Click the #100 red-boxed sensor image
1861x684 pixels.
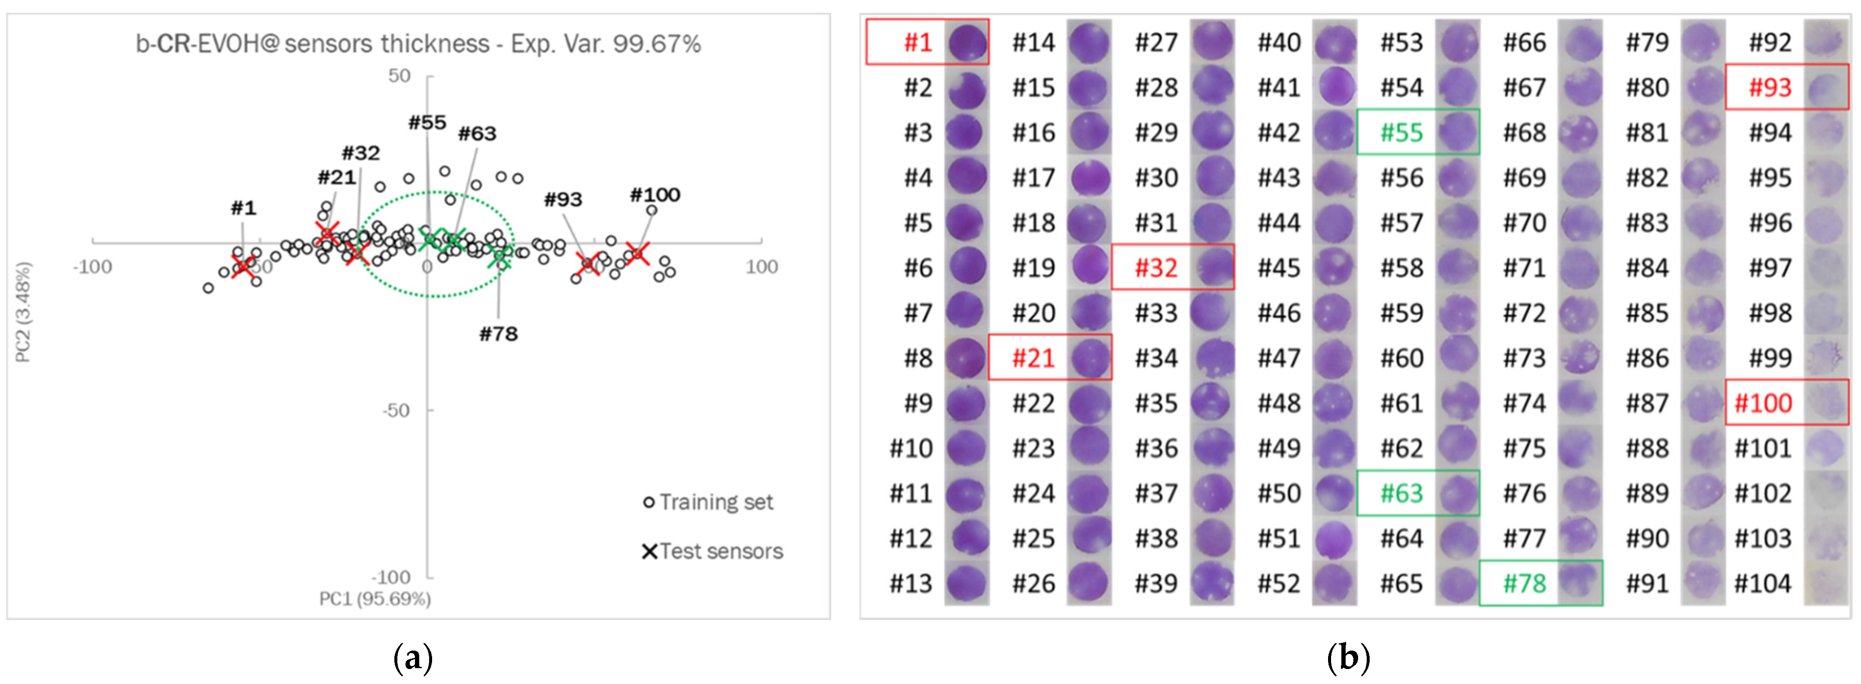pos(1826,402)
